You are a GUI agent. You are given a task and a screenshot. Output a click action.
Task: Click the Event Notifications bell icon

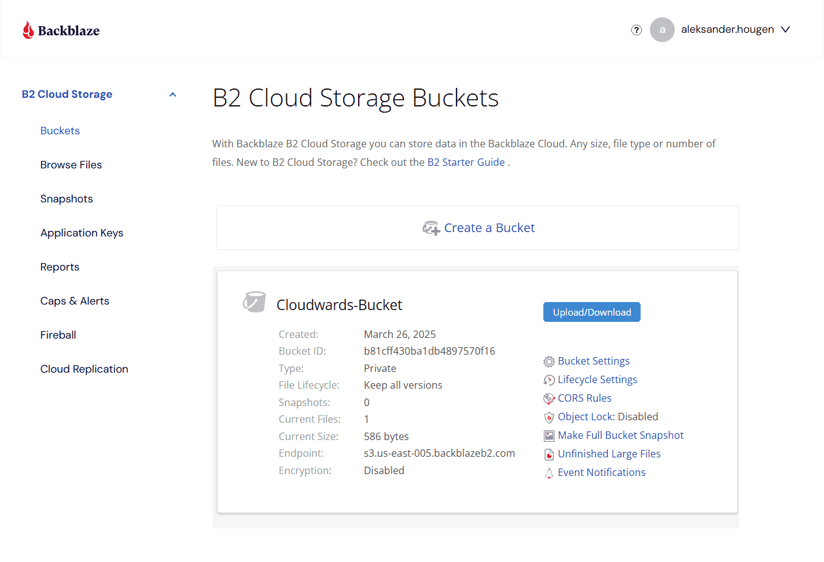coord(549,473)
